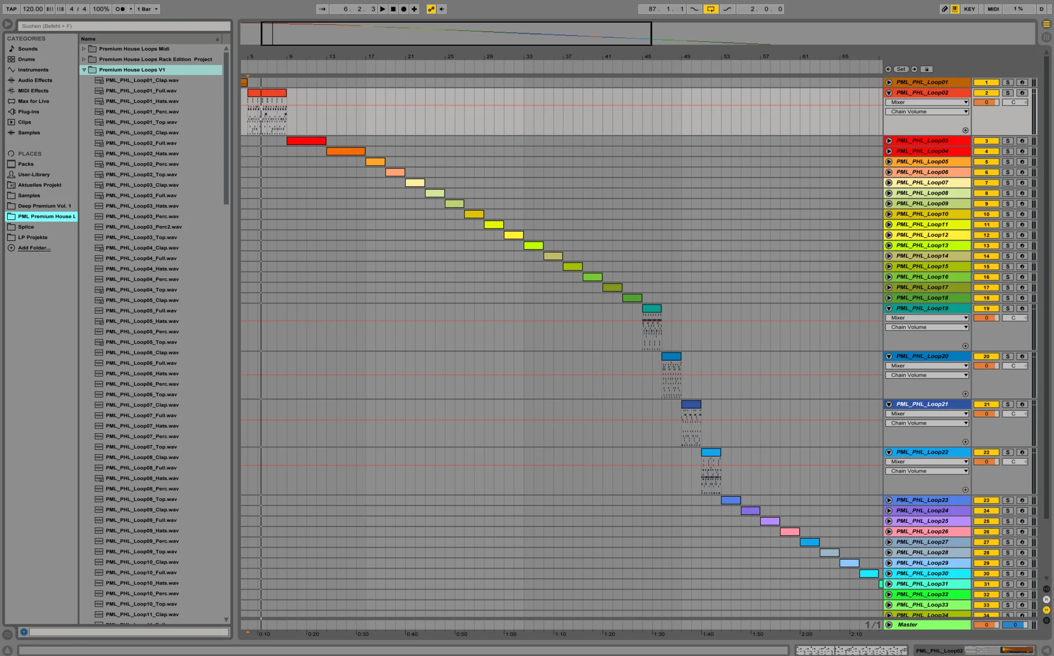The image size is (1054, 656).
Task: Select the red clip on PML_PHL_Loop03 track
Action: 306,141
